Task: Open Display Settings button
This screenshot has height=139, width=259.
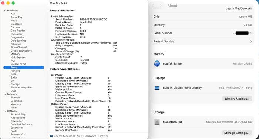Action: click(x=237, y=99)
